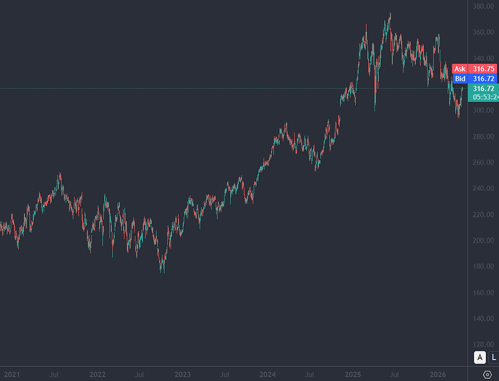Viewport: 499px width, 381px height.
Task: Click the 160.00 price axis label
Action: point(483,292)
